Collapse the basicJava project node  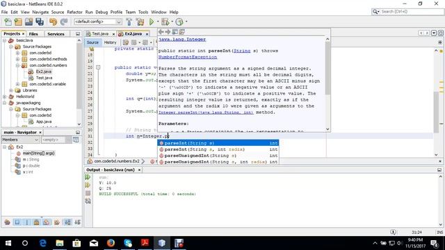point(5,40)
